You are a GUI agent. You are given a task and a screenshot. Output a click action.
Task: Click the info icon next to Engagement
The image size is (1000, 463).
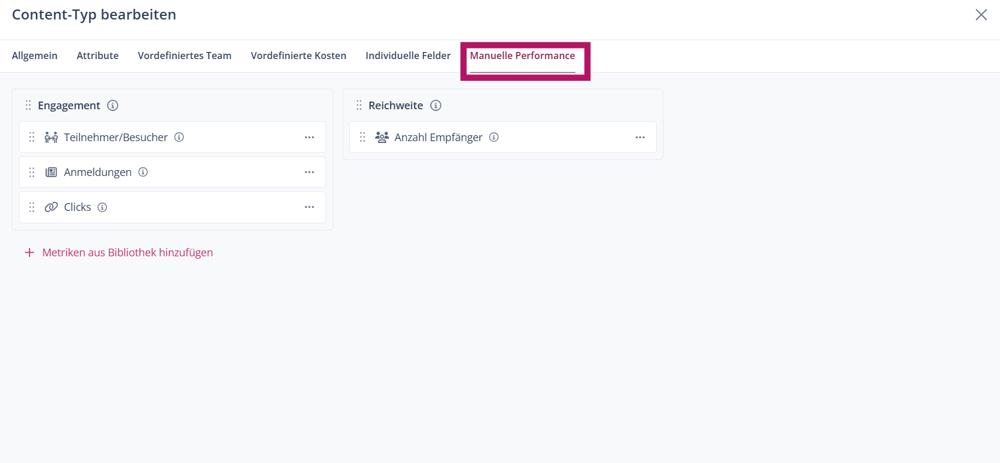pyautogui.click(x=112, y=106)
